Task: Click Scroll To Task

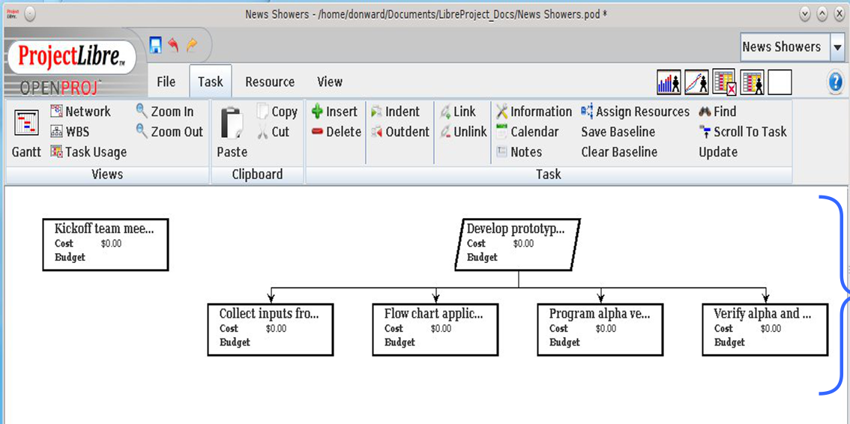Action: (743, 132)
